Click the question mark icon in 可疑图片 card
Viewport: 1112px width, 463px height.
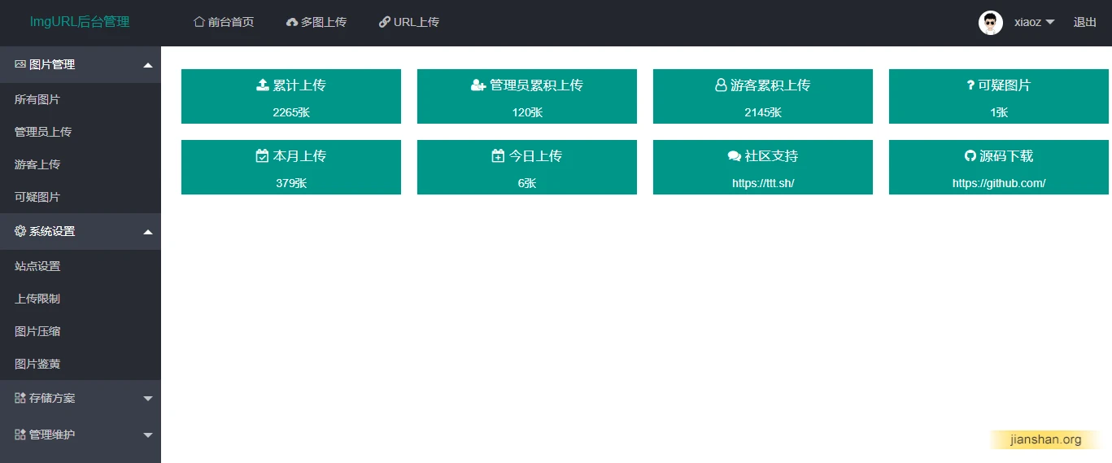click(970, 85)
